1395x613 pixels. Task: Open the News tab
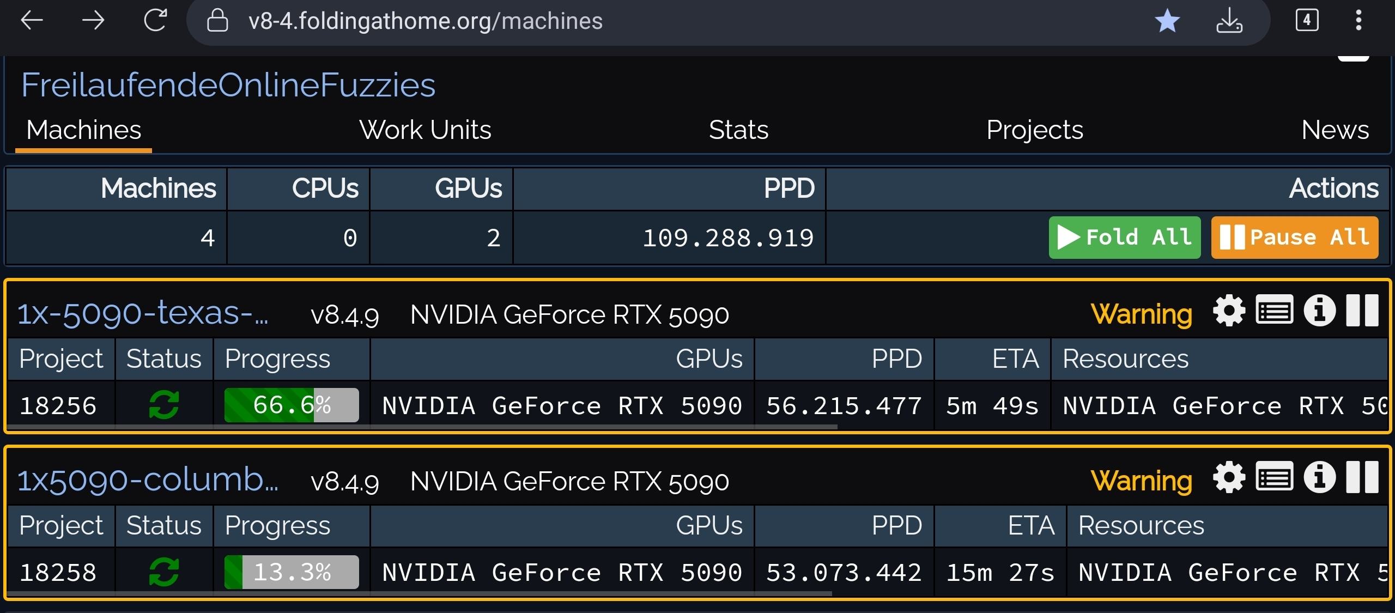click(1335, 130)
